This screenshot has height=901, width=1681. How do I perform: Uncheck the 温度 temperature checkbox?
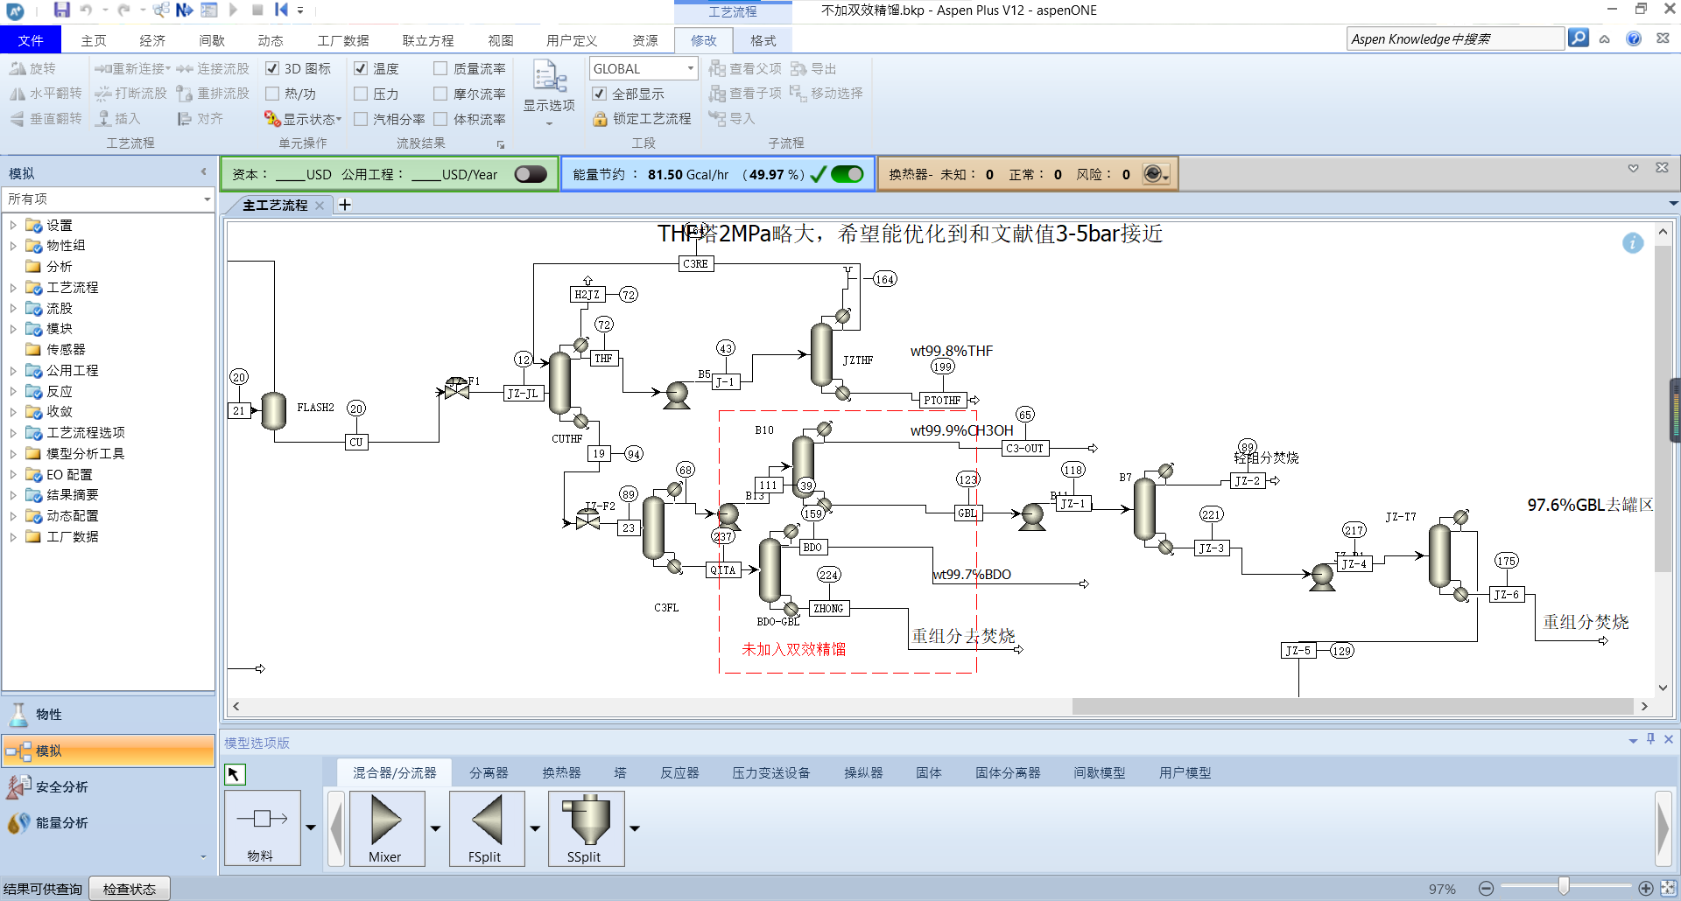(361, 68)
